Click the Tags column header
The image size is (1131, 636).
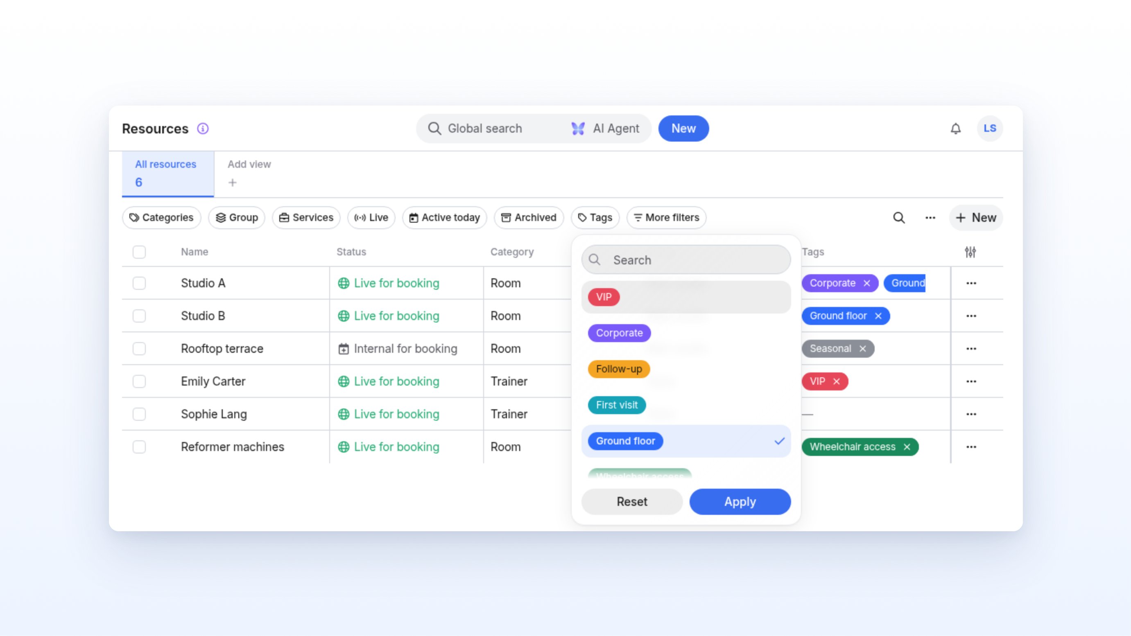(813, 252)
